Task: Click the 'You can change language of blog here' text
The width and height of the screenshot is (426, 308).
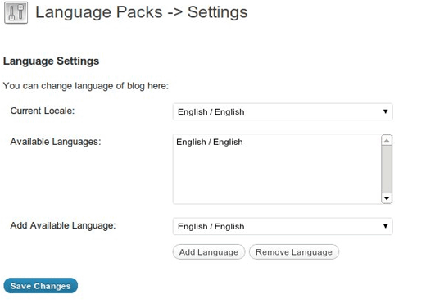Action: 86,86
